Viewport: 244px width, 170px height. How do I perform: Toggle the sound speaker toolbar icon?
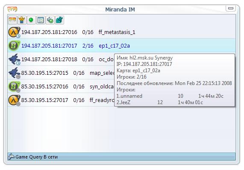tap(50, 20)
